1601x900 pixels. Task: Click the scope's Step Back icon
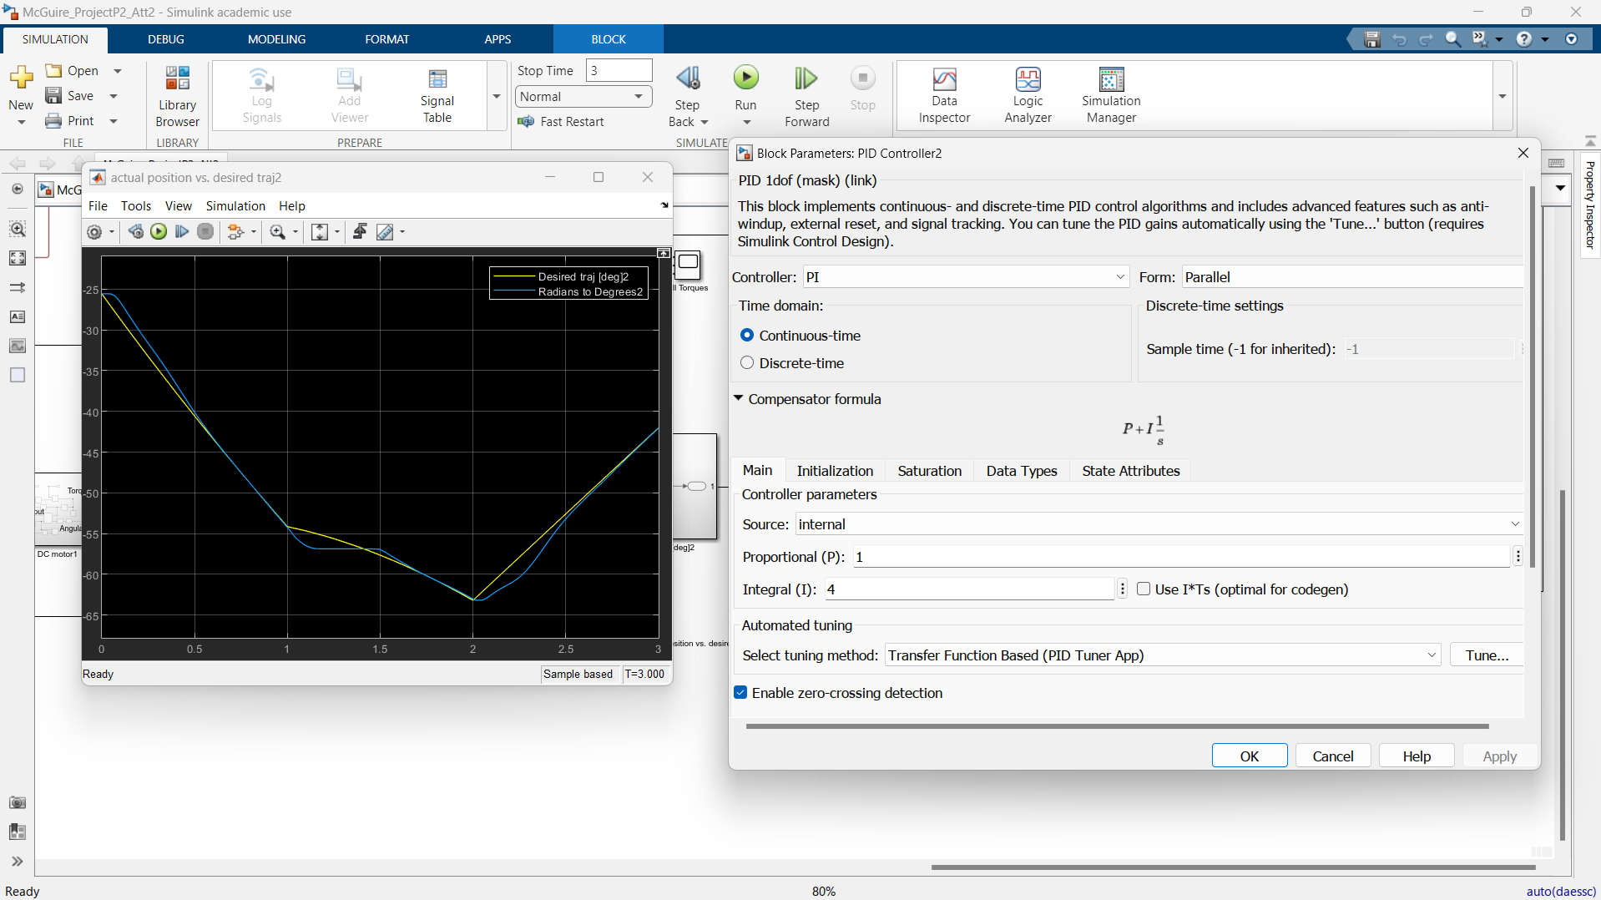[x=136, y=231]
